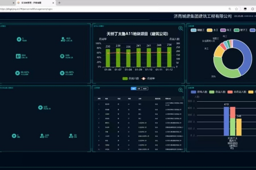Open a new browser tab with the plus button
The width and height of the screenshot is (256, 170).
(x=59, y=3)
